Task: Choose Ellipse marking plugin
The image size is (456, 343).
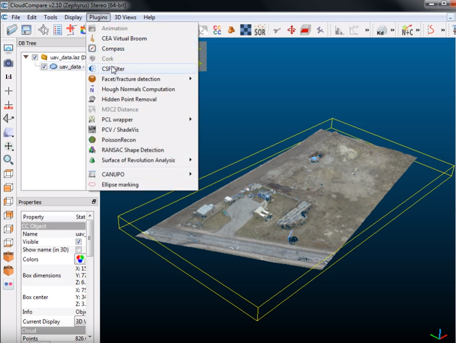Action: (142, 185)
